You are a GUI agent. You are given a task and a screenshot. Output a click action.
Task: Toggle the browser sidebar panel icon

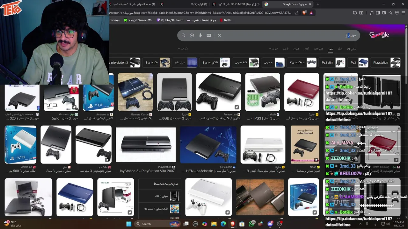point(378,13)
